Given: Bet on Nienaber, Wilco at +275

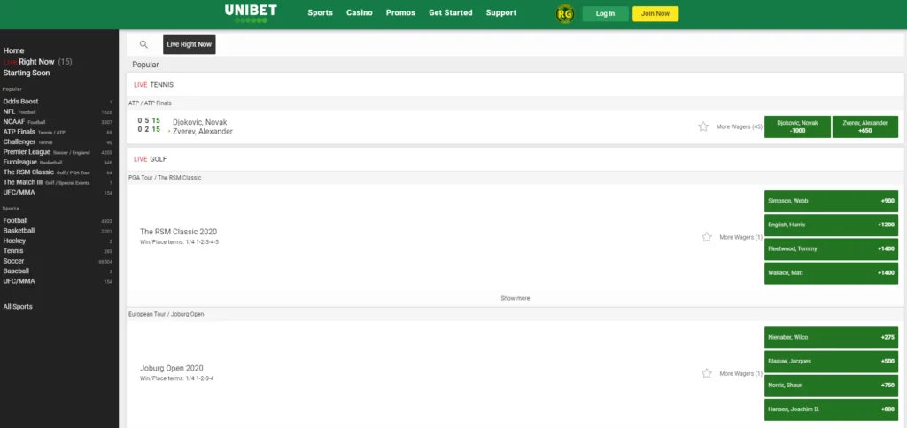Looking at the screenshot, I should point(831,337).
